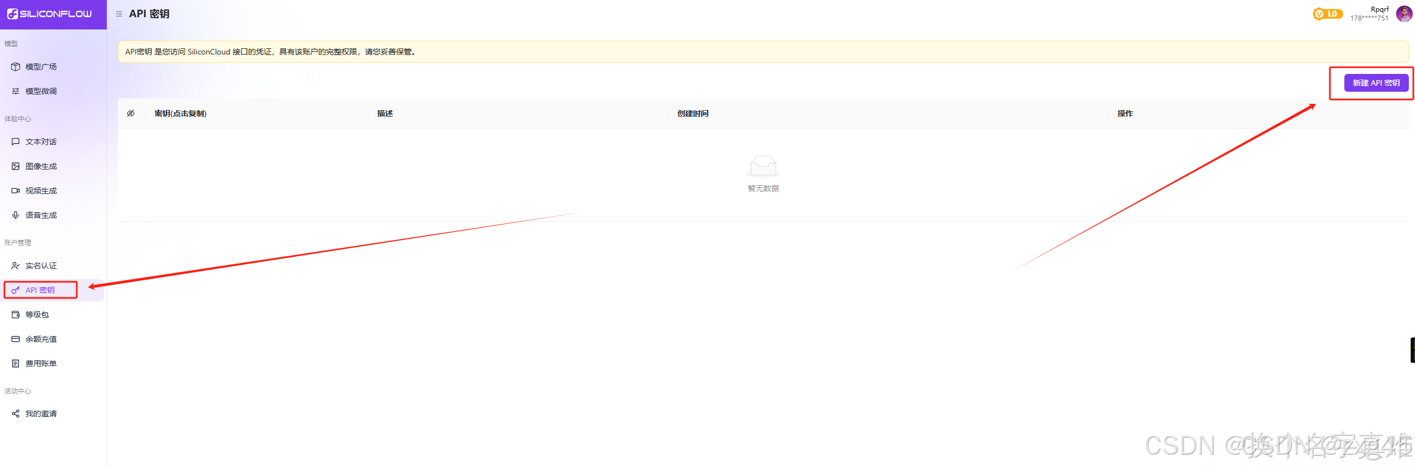This screenshot has height=468, width=1415.
Task: Click the 描述 column header
Action: [x=385, y=113]
